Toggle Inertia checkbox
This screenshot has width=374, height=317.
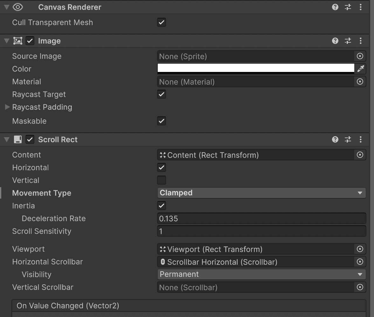(x=162, y=206)
